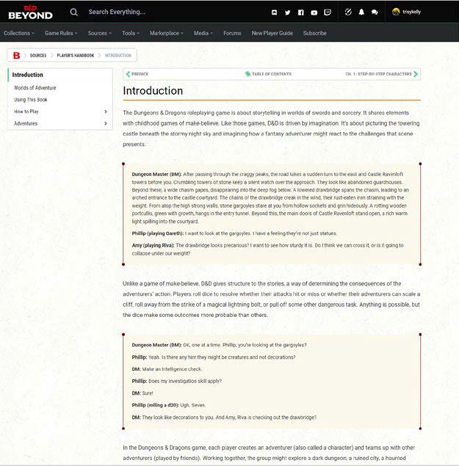
Task: Expand the Collections dropdown menu
Action: [x=20, y=33]
